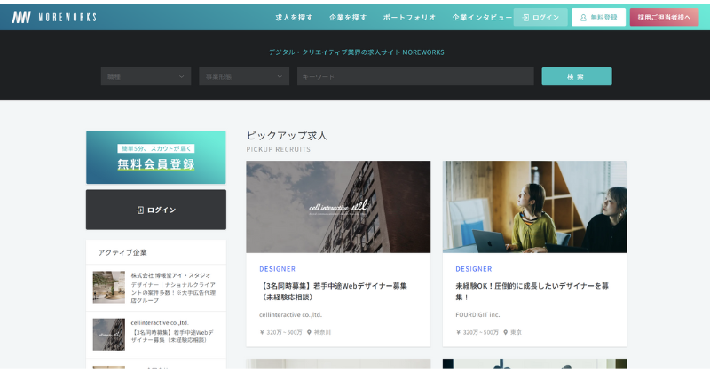Image resolution: width=710 pixels, height=373 pixels.
Task: Open 企業を探す in the top navigation
Action: click(348, 17)
